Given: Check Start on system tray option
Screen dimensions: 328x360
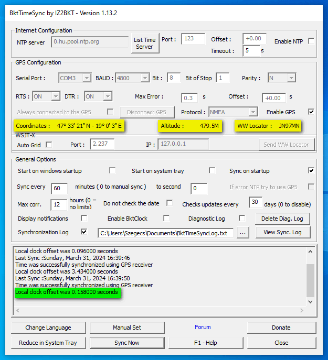Looking at the screenshot, I should point(212,171).
